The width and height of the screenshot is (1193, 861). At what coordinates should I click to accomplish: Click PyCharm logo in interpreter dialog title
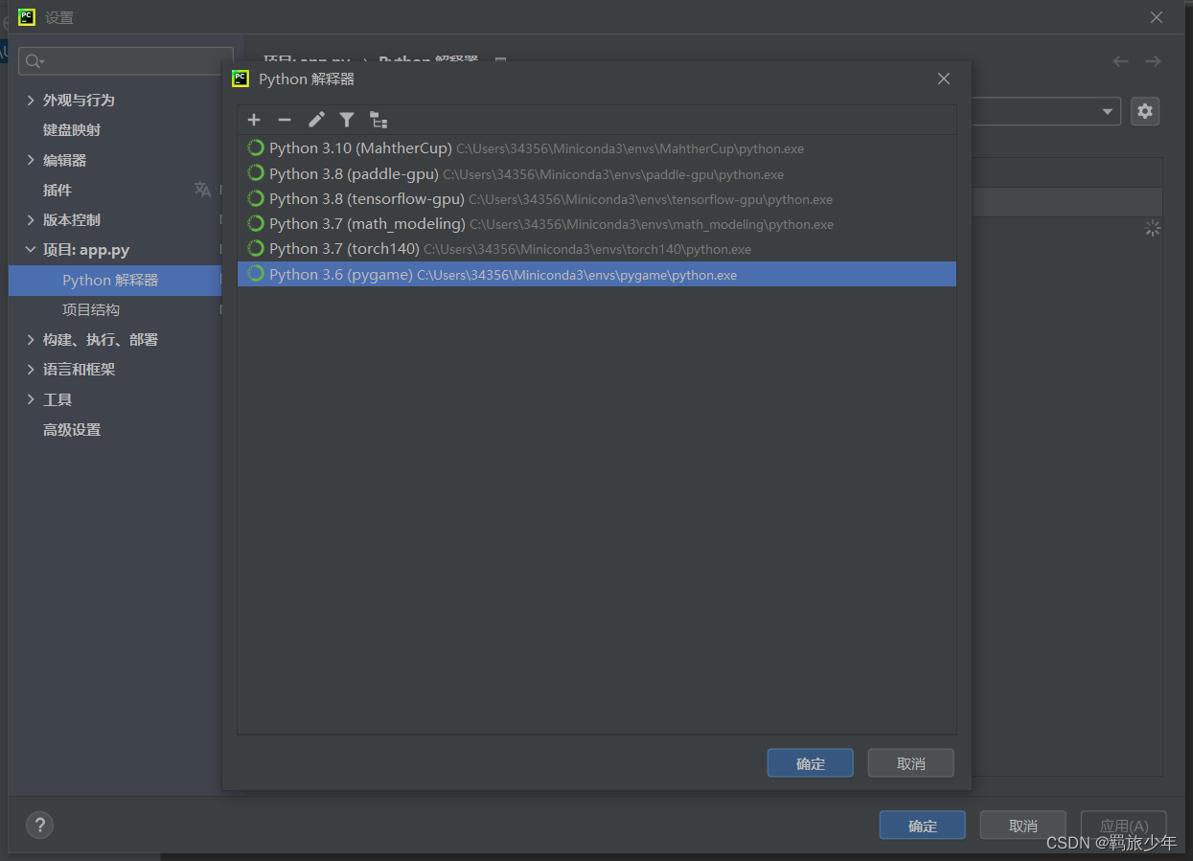pos(241,79)
